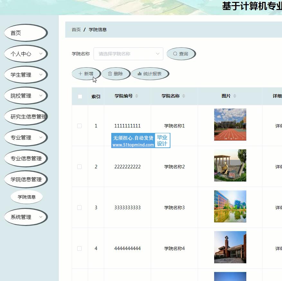The image size is (282, 281).
Task: Click the 索引 column header
Action: 96,97
